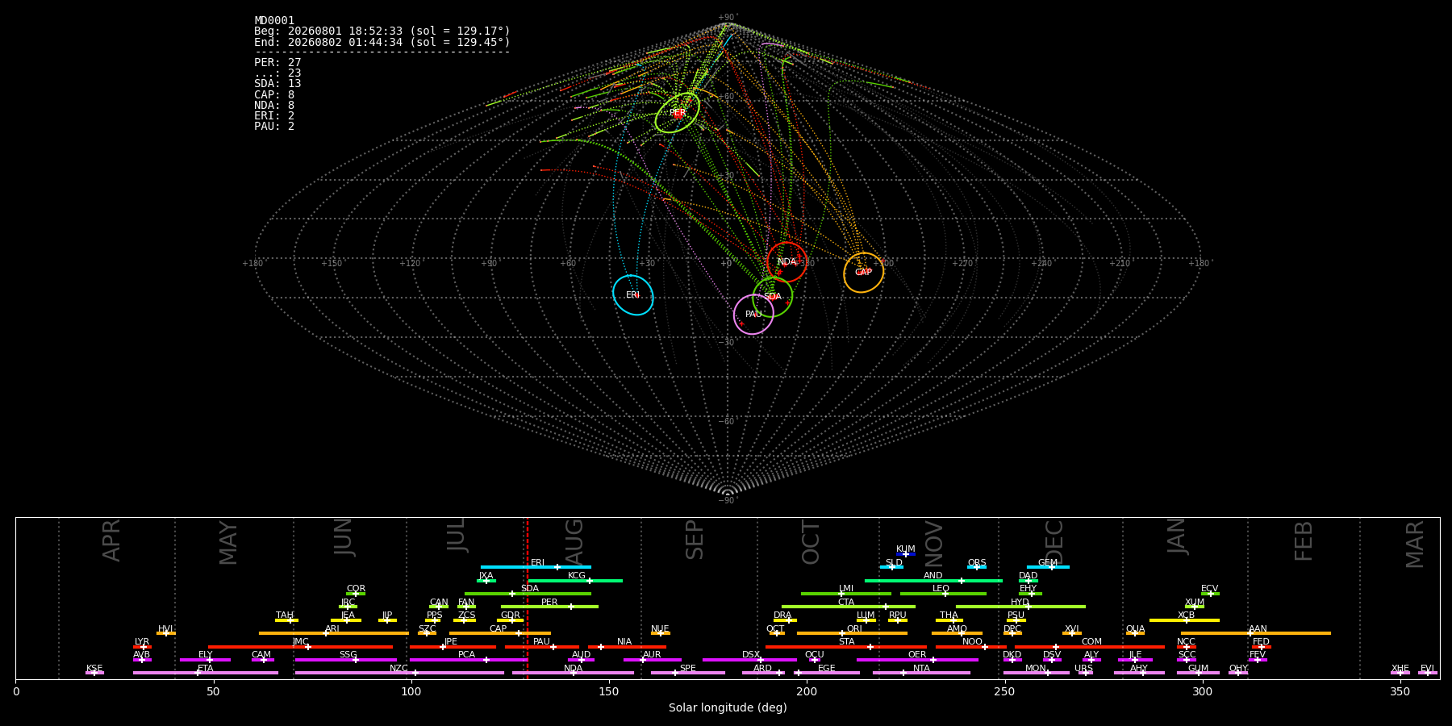
Task: Click the DEC month label
Action: [x=1054, y=542]
